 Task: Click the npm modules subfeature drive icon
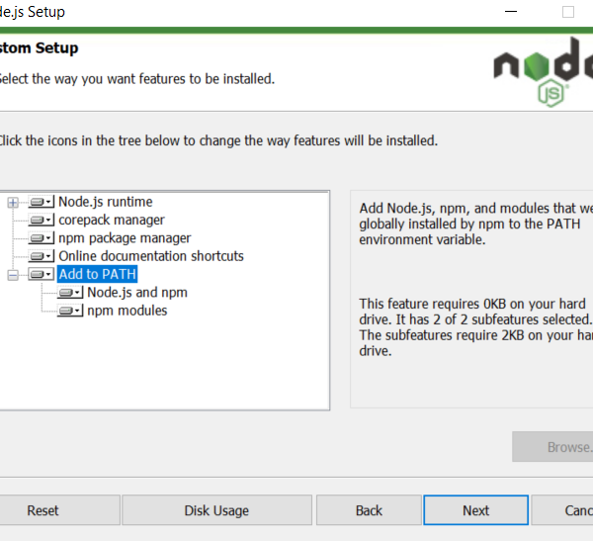tap(69, 311)
